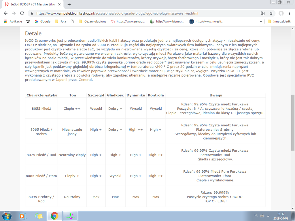Click the PL language indicator

[x=256, y=215]
